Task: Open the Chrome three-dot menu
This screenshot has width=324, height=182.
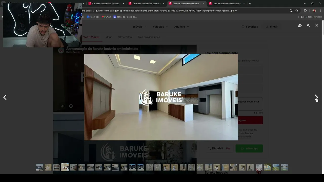Action: (x=320, y=11)
